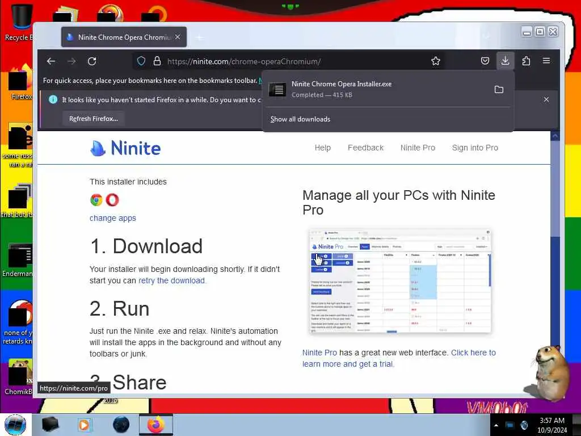The image size is (581, 436).
Task: Click the Google Chrome app icon
Action: pos(96,200)
